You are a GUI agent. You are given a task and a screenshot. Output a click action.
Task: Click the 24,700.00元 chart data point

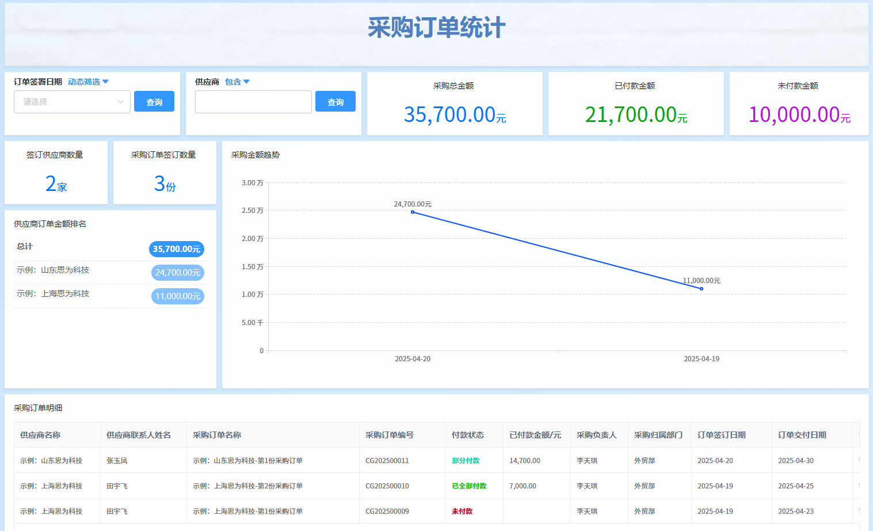pos(413,212)
